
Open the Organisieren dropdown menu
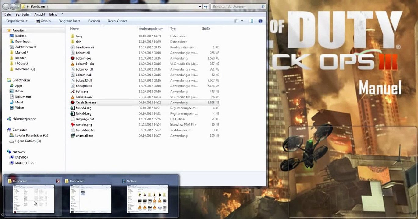click(17, 21)
